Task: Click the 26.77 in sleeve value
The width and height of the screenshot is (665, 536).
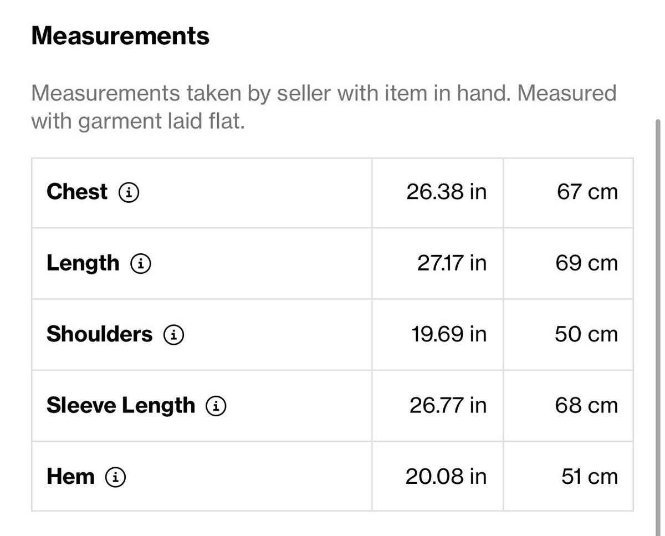Action: [448, 406]
